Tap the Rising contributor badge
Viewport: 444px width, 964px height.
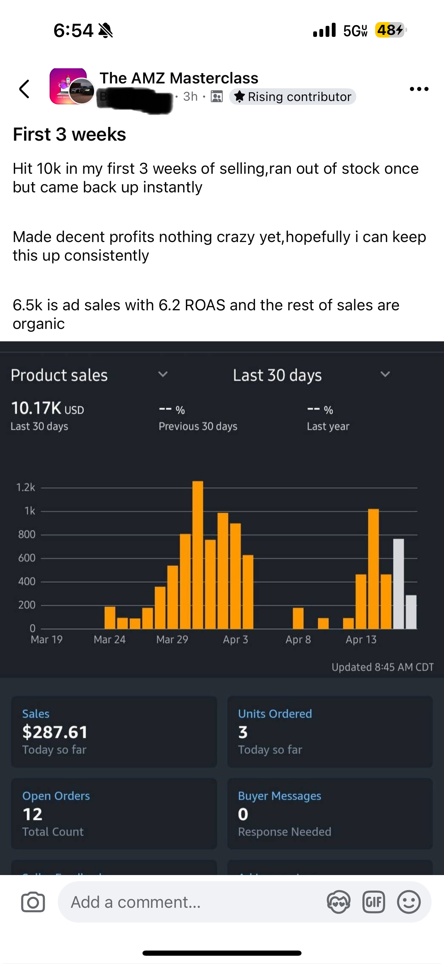point(293,97)
